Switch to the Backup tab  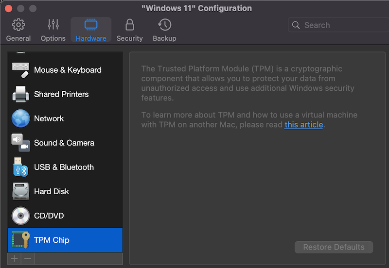tap(164, 30)
